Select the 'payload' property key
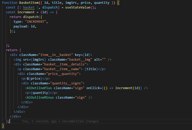The image size is (192, 130). [x=20, y=26]
